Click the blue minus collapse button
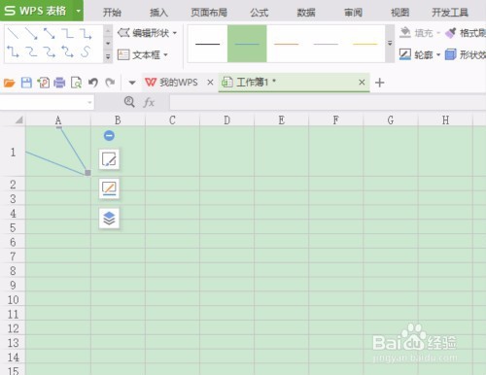The width and height of the screenshot is (486, 375). pyautogui.click(x=109, y=135)
